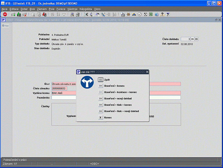Click the insert new record icon with green plus
This screenshot has width=223, height=168.
13,14
